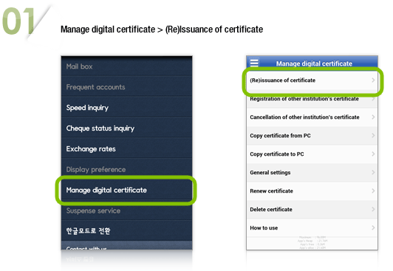Click chevron beside Renew certificate

373,191
